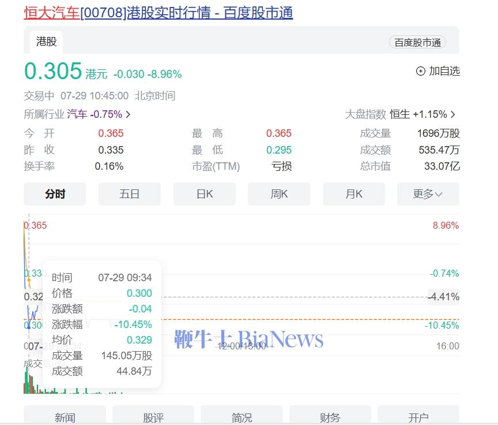Click the 成交量 value 1696万股
The image size is (498, 425).
point(439,133)
